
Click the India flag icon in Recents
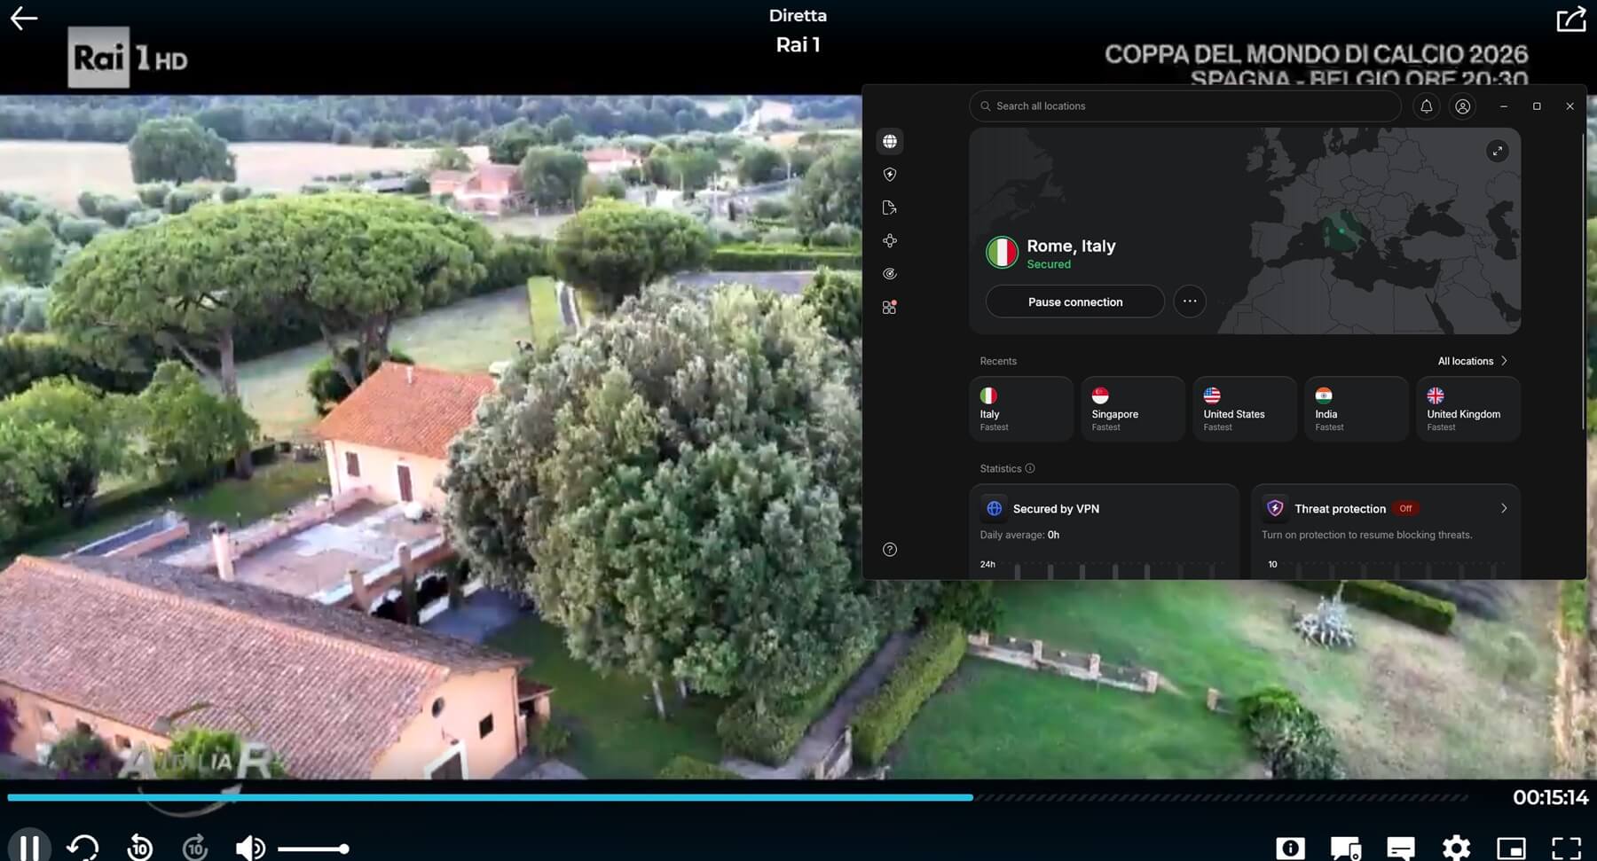[1324, 395]
